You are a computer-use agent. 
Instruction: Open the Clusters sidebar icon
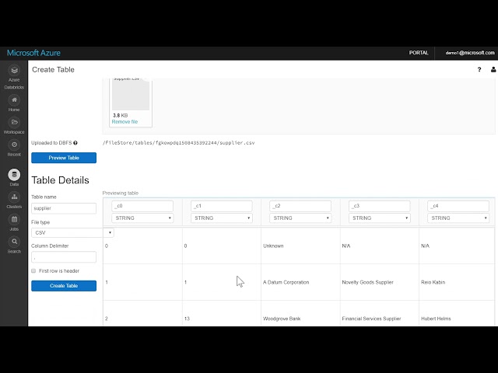click(x=14, y=197)
